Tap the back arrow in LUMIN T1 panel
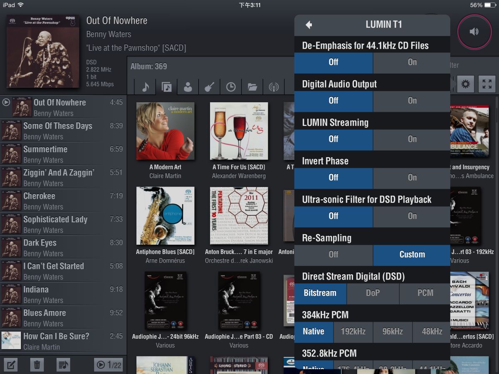 309,25
